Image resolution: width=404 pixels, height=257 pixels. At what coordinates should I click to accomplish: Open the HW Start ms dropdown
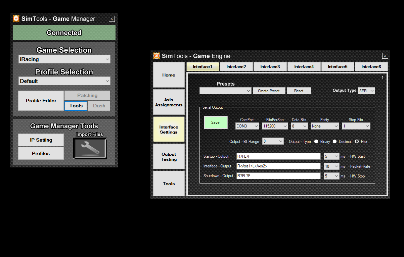[x=331, y=156]
